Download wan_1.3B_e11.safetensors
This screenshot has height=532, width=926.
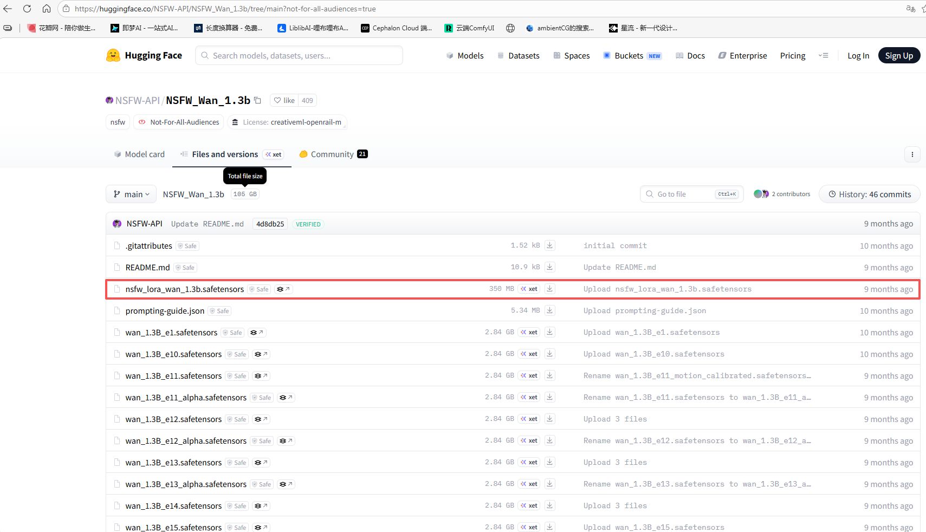549,375
